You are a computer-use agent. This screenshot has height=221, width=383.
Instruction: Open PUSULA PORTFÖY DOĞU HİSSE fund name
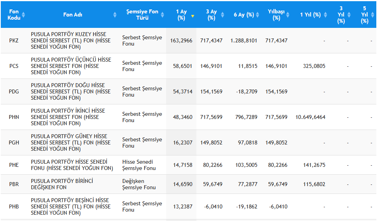(x=71, y=91)
